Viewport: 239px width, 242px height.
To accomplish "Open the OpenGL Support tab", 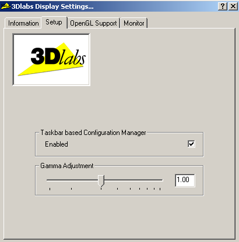I will (x=93, y=23).
